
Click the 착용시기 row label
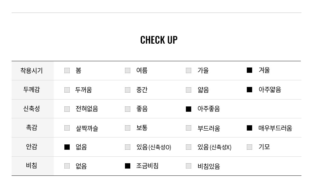pyautogui.click(x=31, y=70)
